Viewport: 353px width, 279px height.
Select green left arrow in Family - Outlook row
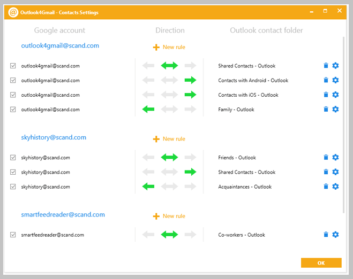[148, 109]
